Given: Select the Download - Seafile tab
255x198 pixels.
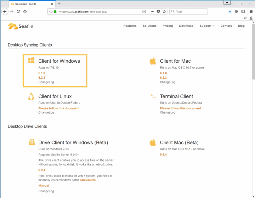Looking at the screenshot, I should coord(32,4).
